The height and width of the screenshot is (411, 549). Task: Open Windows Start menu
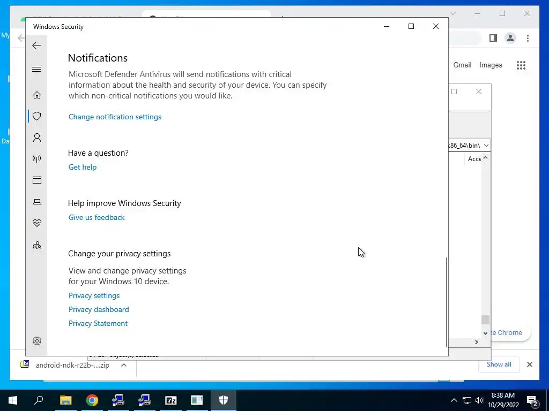click(x=13, y=400)
